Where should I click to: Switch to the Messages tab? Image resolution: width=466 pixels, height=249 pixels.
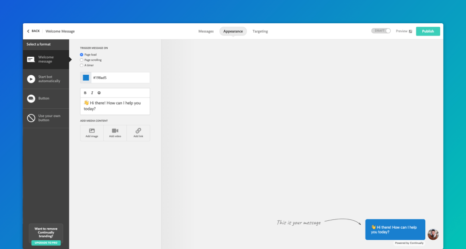206,31
